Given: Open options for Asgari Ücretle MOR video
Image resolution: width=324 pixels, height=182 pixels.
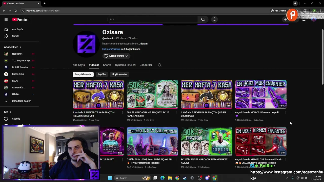Looking at the screenshot, I should (285, 113).
